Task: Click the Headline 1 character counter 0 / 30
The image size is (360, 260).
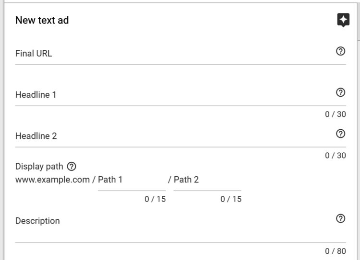Action: point(335,114)
